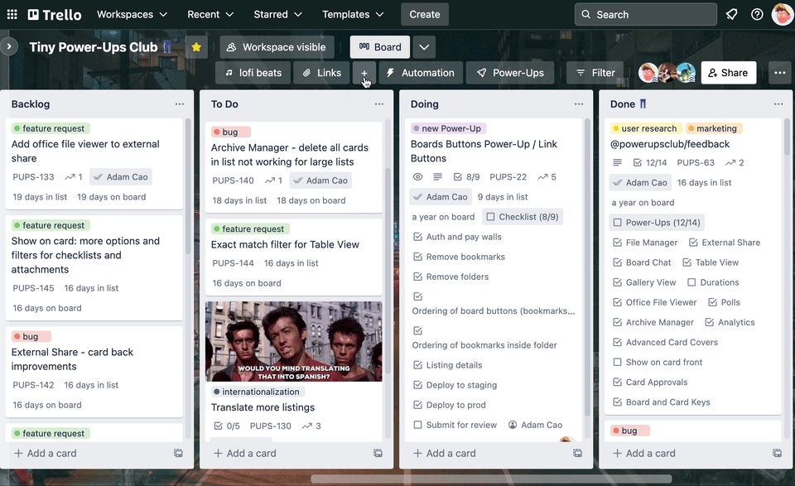Open the Recent menu
Screen dimensions: 795x486
tap(210, 14)
